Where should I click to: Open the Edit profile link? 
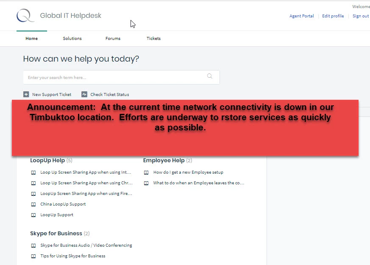click(x=333, y=16)
